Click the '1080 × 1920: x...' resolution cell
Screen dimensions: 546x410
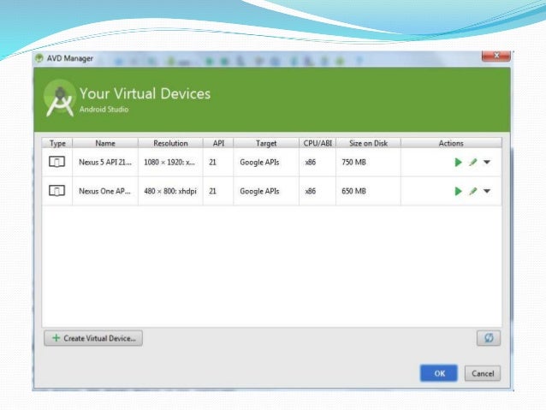click(x=169, y=162)
